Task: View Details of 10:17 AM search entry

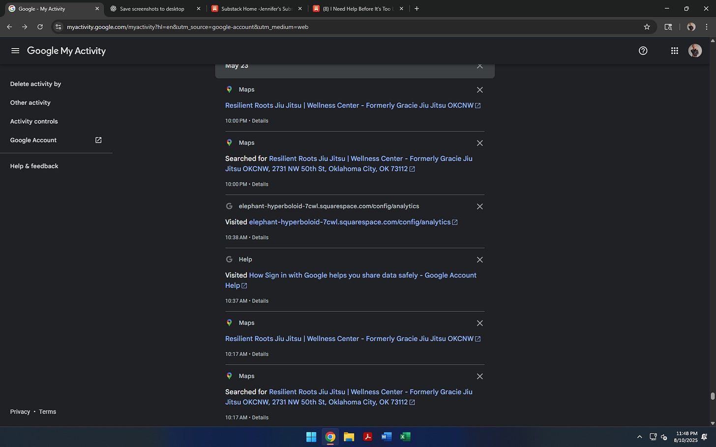Action: pos(260,418)
